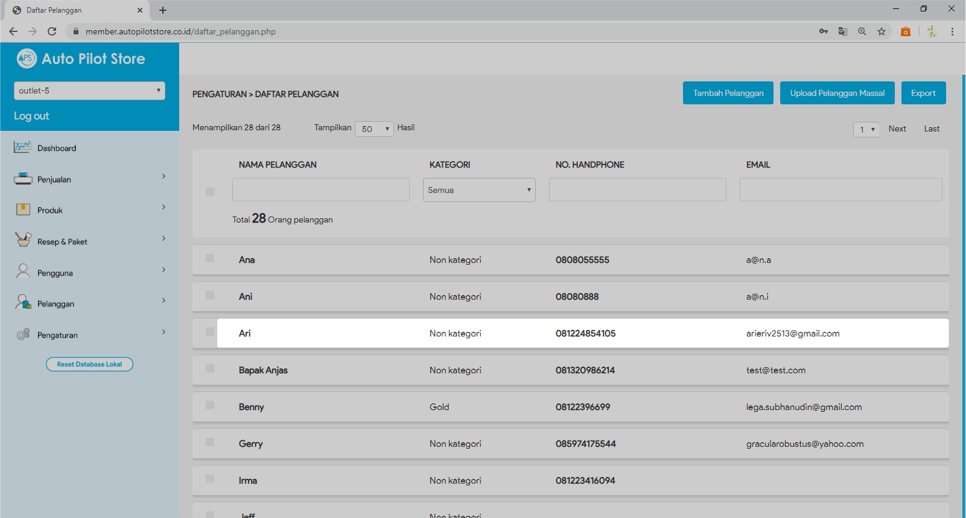Open the browser translate page icon
Image resolution: width=966 pixels, height=518 pixels.
pyautogui.click(x=843, y=31)
